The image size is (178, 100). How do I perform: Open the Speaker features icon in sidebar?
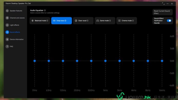(x=7, y=11)
